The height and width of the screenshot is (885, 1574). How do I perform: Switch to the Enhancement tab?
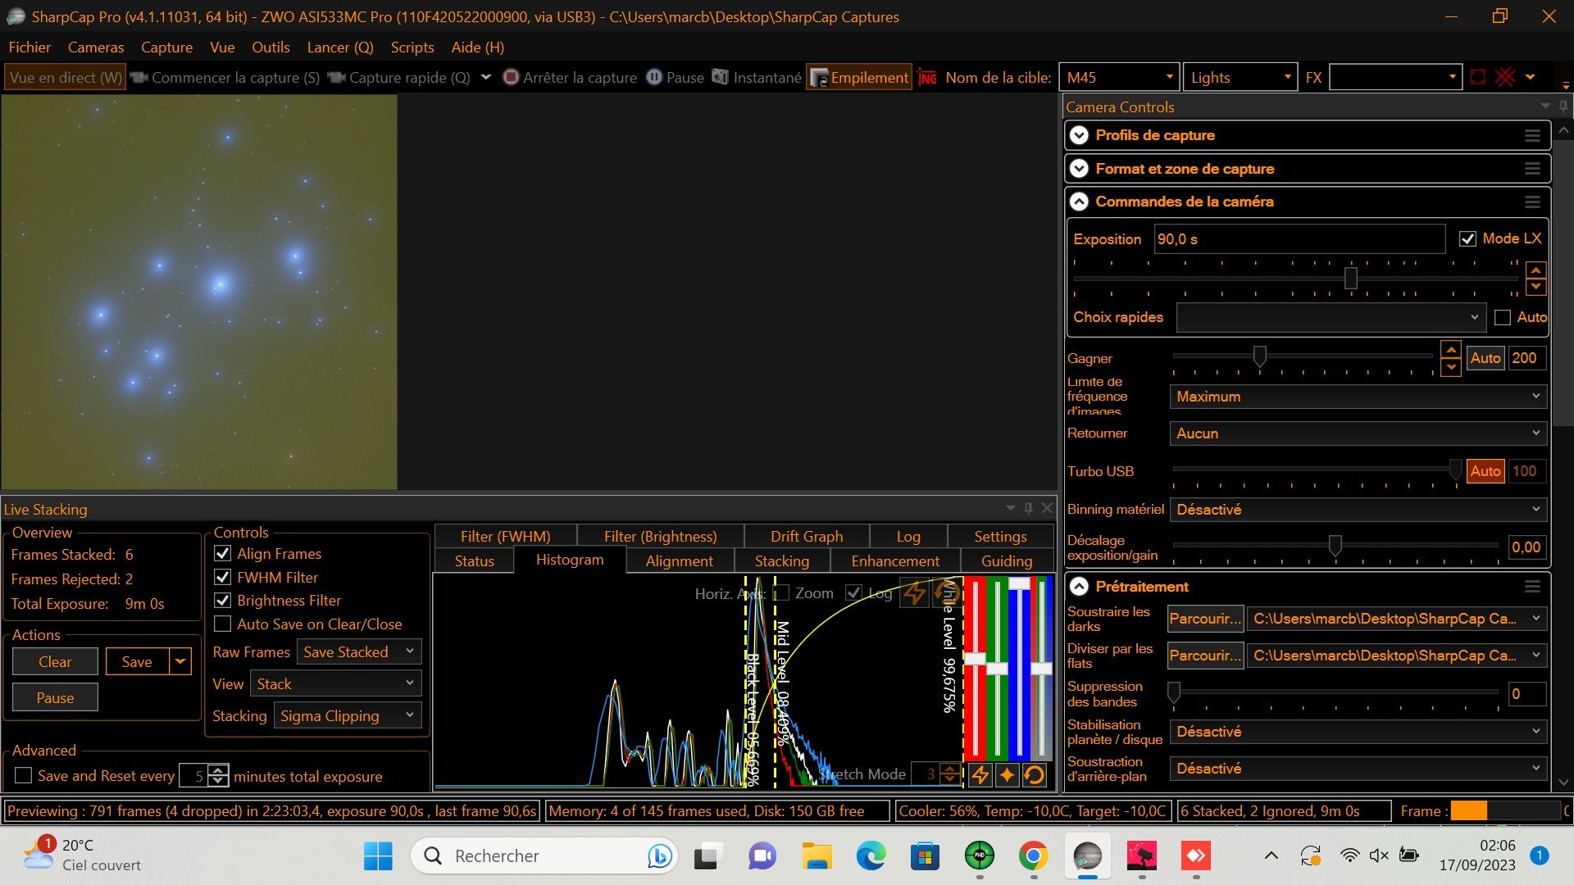(x=895, y=560)
